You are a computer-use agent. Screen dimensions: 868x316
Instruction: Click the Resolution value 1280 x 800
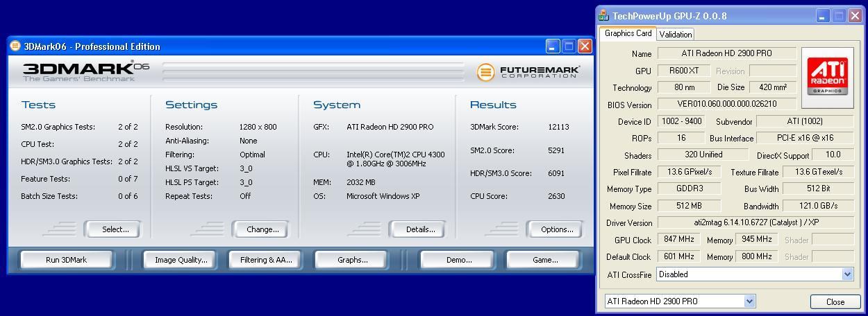click(x=258, y=127)
